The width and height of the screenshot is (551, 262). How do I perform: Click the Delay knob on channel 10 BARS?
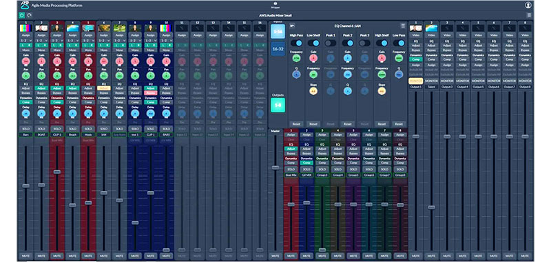coord(166,114)
